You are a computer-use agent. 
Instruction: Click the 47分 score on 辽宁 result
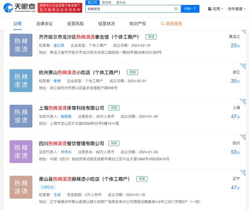(235, 188)
